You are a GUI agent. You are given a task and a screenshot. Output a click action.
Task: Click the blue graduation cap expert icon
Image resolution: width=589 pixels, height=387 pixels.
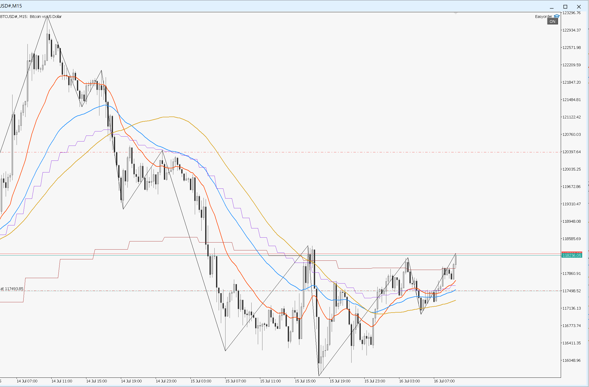[557, 16]
